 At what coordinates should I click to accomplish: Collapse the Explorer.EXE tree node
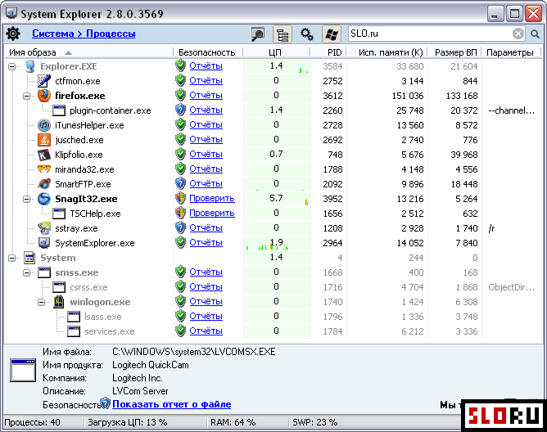coord(12,66)
